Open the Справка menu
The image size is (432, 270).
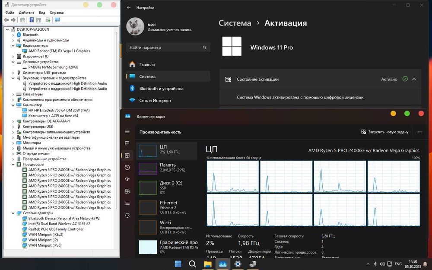coord(57,13)
